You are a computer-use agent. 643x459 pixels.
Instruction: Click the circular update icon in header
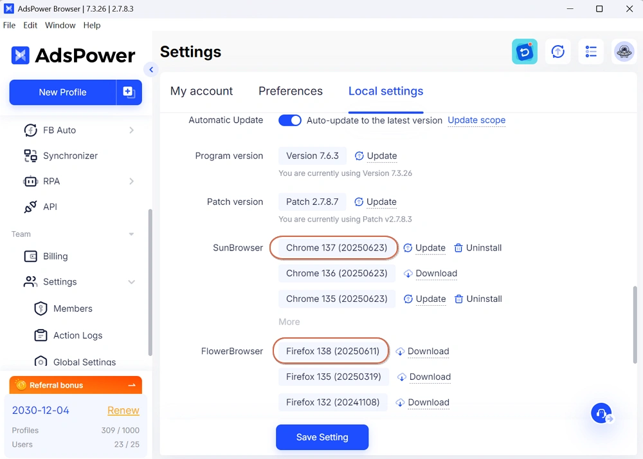(557, 52)
